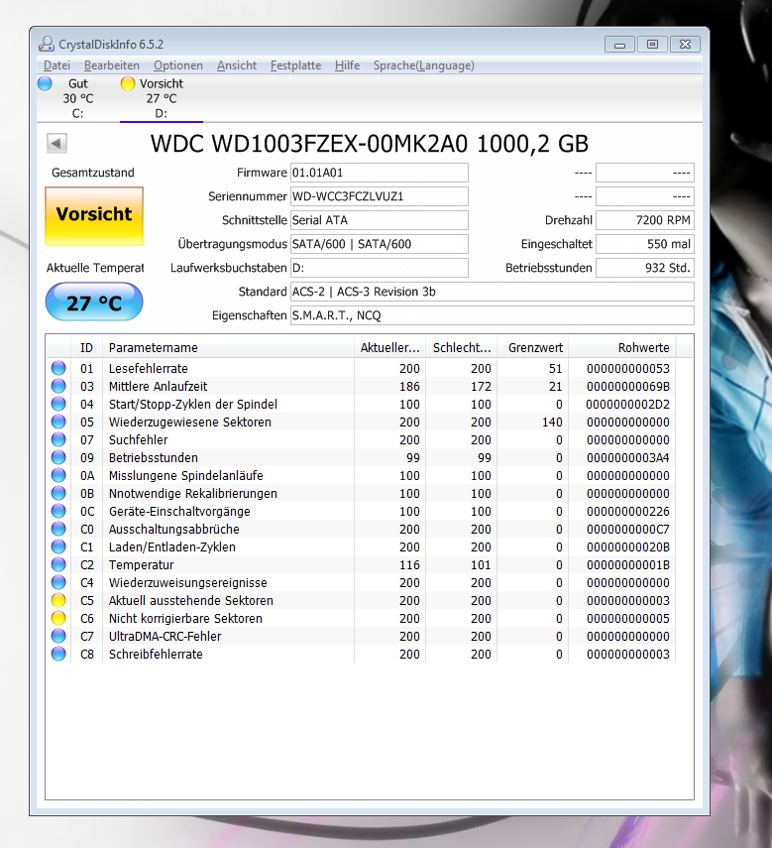Click the status orb for UltraDMA-CRC-Fehler
Screen dimensions: 772x848
point(58,636)
